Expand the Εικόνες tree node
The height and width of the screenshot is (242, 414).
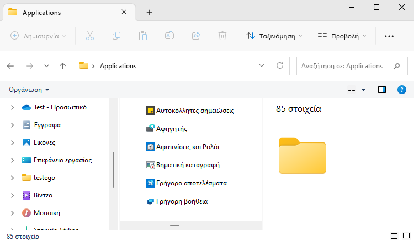[12, 142]
